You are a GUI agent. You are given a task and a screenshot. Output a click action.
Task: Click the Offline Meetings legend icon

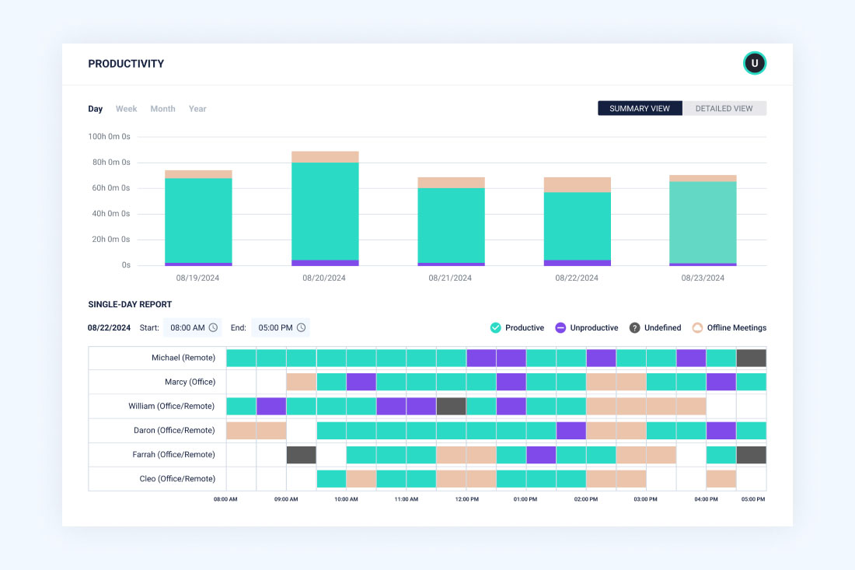(697, 327)
